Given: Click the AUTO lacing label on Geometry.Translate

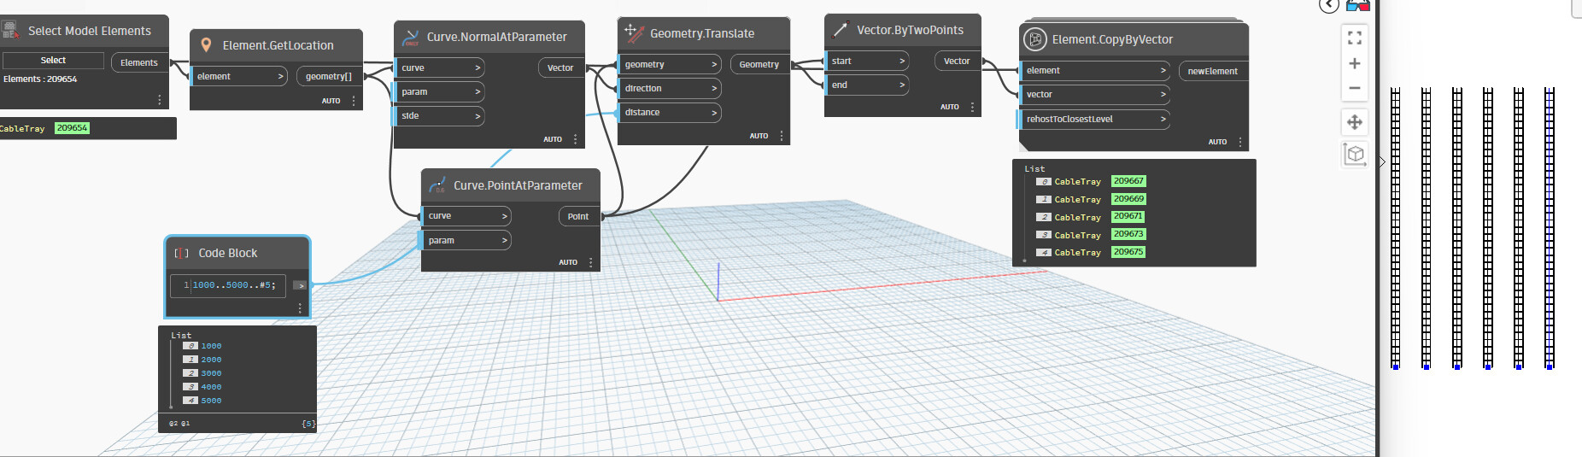Looking at the screenshot, I should 759,136.
